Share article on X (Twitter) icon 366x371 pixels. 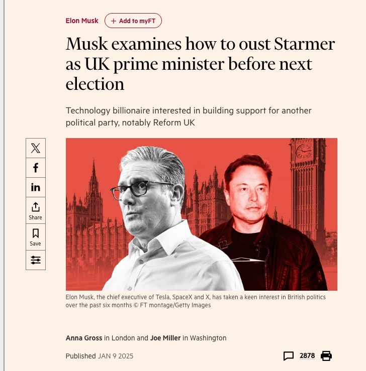(36, 148)
